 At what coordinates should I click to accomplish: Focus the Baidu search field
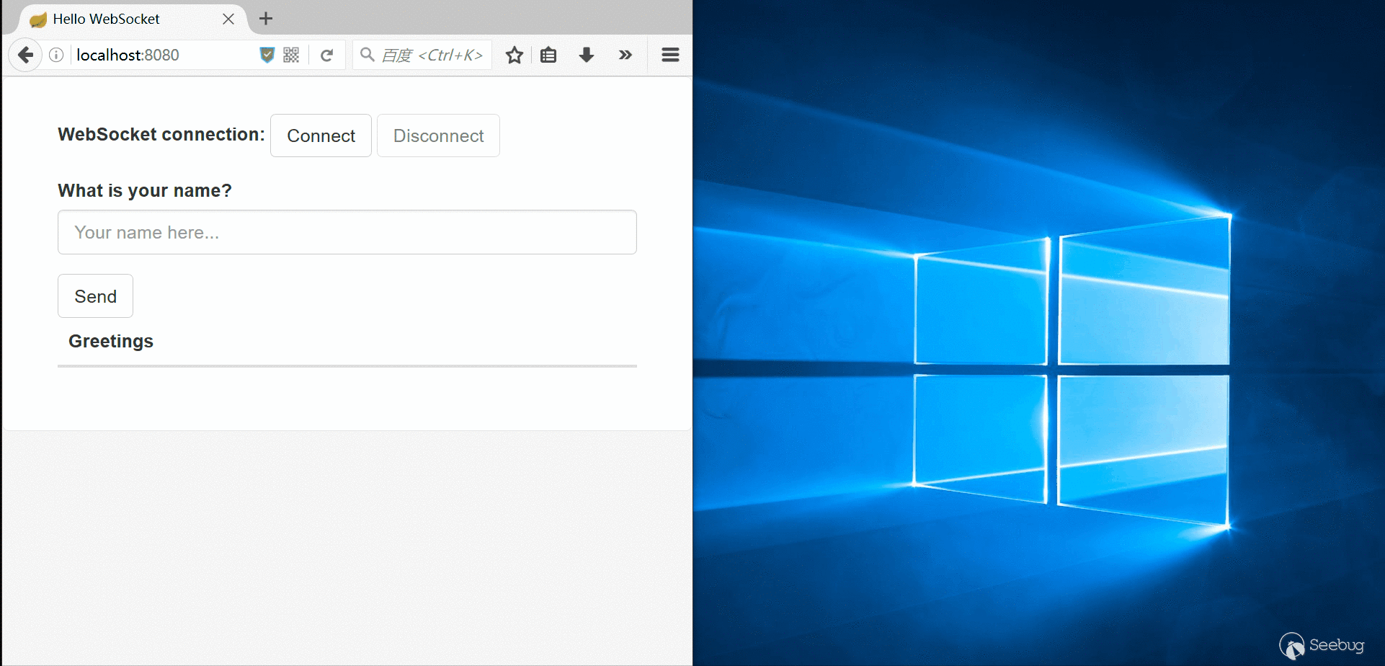432,55
